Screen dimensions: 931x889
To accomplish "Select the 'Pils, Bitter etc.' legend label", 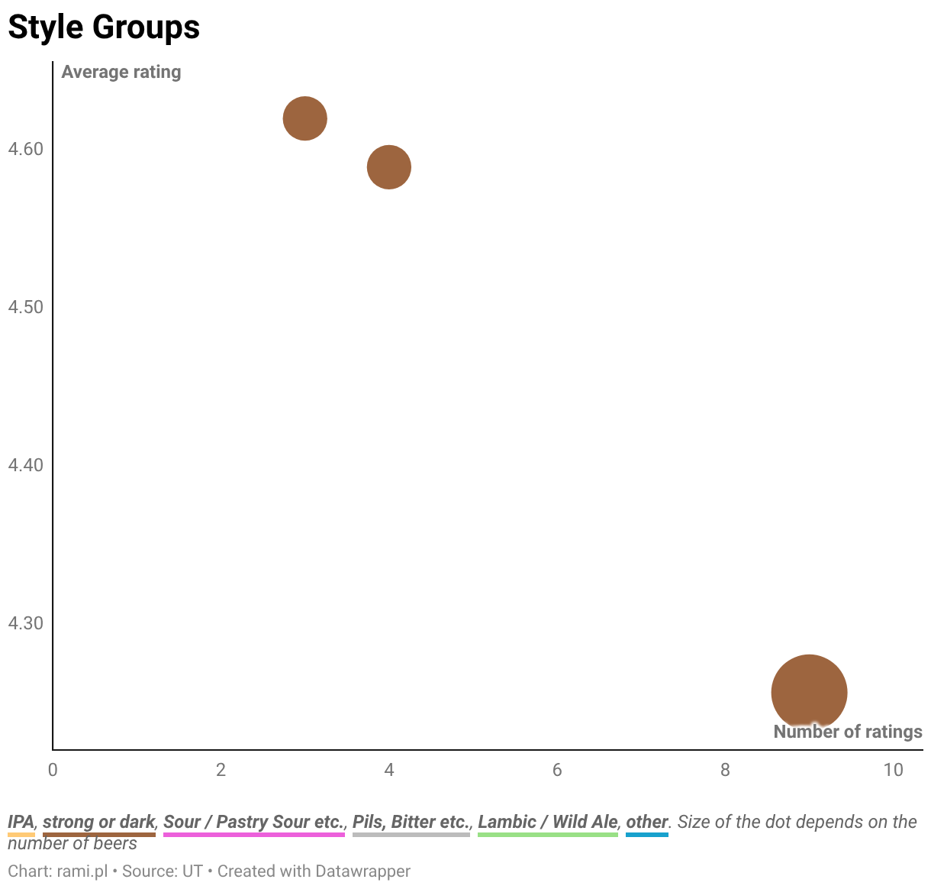I will tap(411, 822).
